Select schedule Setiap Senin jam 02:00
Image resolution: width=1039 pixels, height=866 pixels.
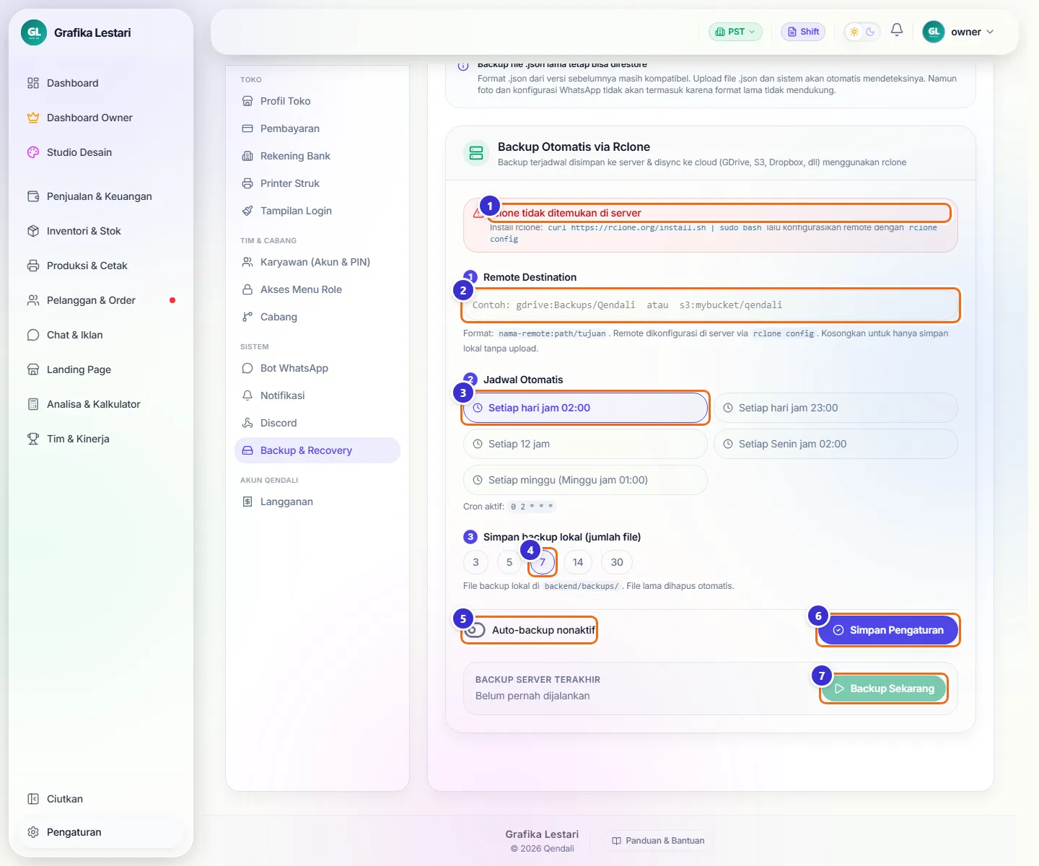coord(836,444)
